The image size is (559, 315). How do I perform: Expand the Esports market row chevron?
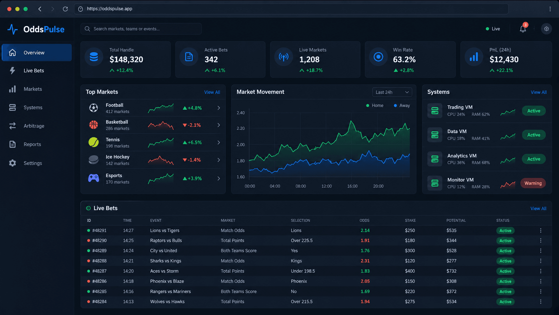219,178
